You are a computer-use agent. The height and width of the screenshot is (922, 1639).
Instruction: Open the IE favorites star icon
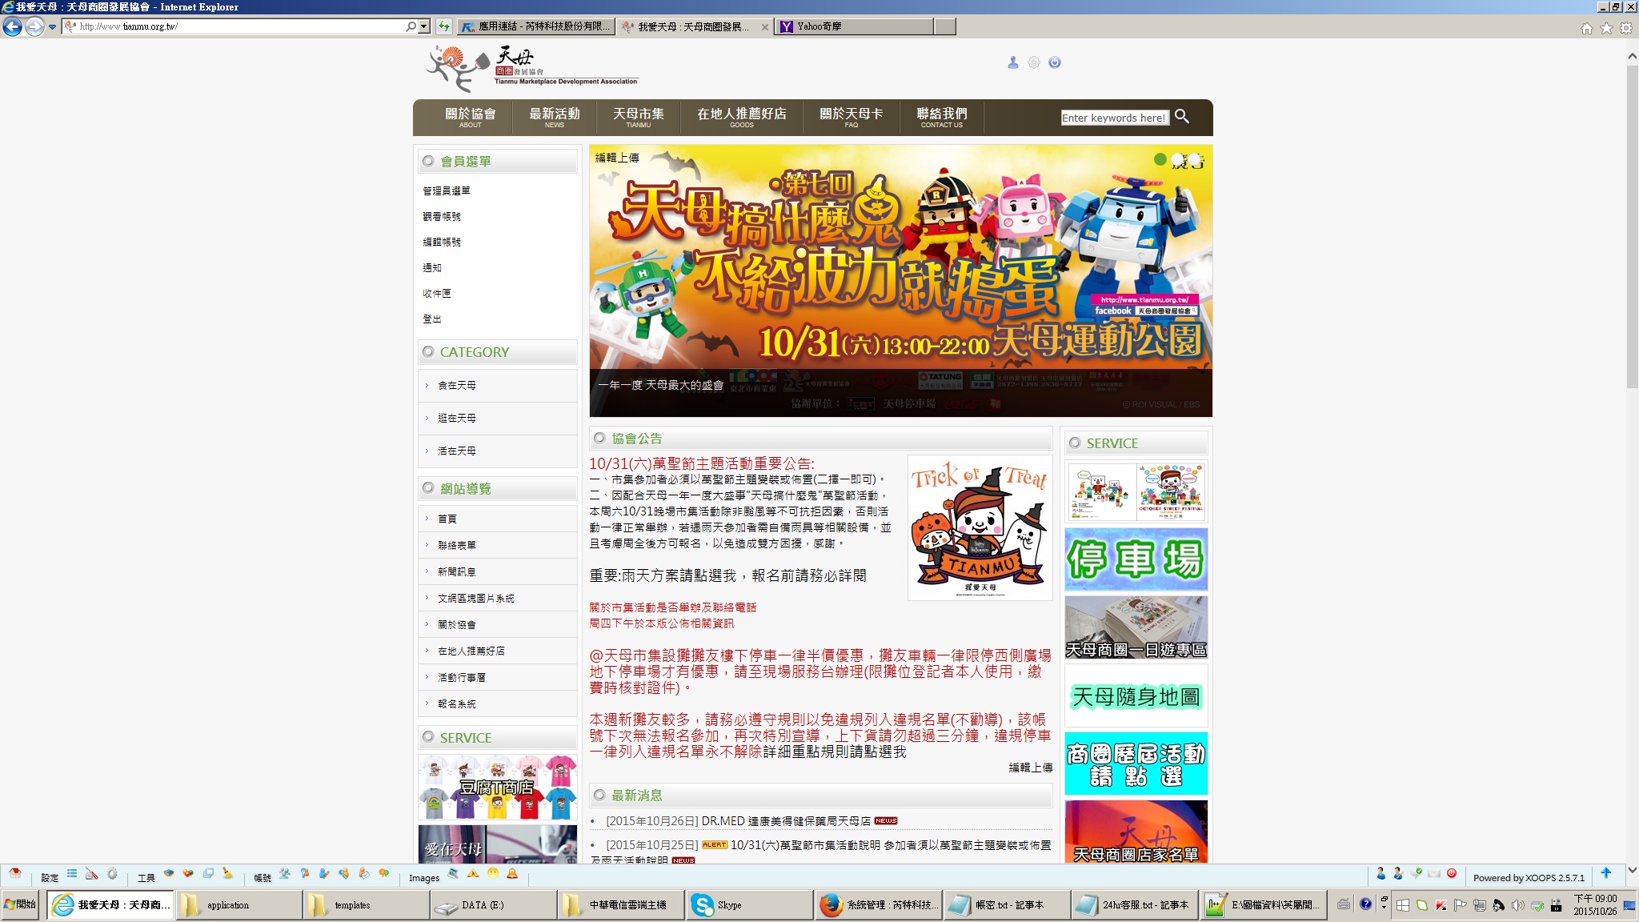[x=1606, y=28]
